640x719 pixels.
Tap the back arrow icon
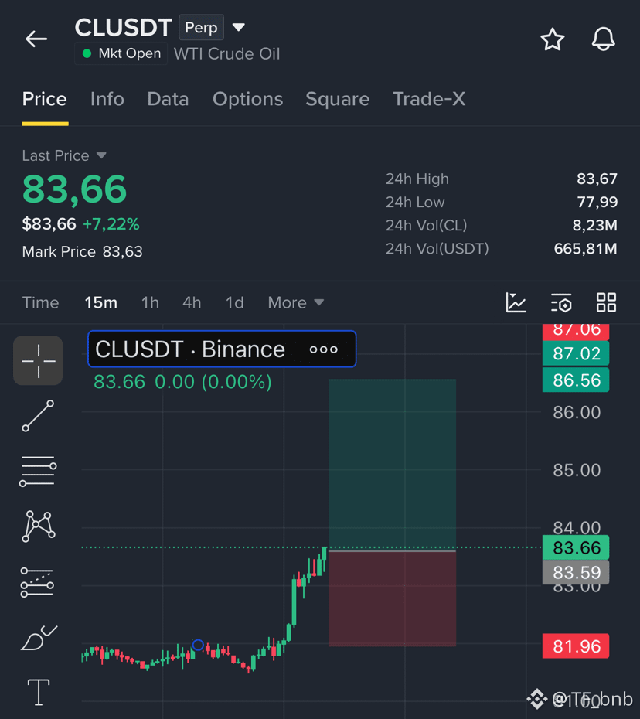(36, 39)
